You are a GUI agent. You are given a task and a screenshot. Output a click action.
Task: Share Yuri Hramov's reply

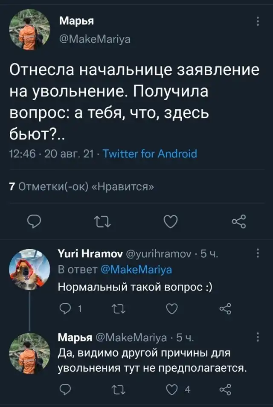[x=225, y=308]
